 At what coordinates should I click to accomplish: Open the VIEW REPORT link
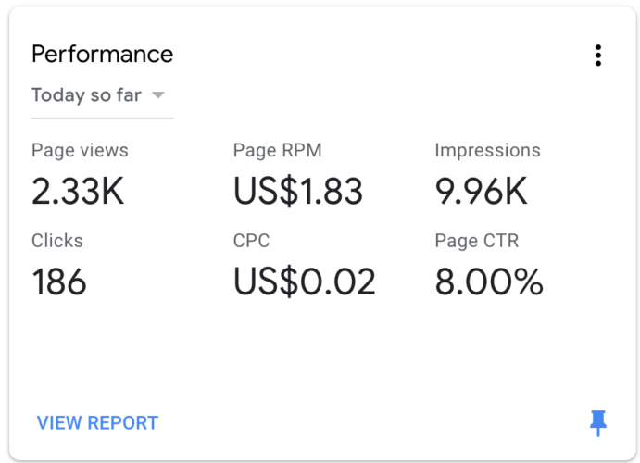[x=97, y=423]
